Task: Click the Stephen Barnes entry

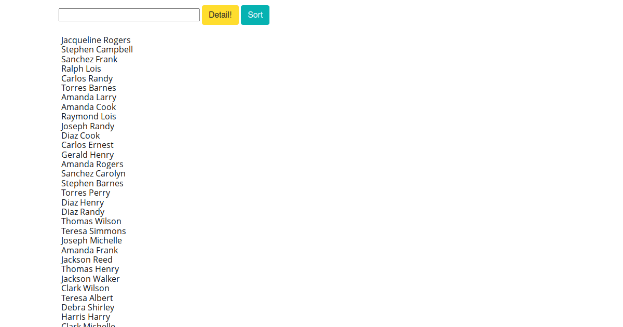Action: [x=92, y=184]
